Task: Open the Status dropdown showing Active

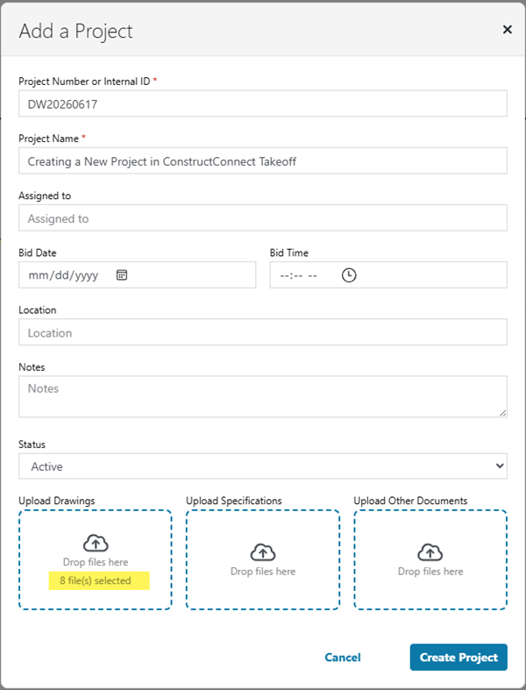Action: coord(263,466)
